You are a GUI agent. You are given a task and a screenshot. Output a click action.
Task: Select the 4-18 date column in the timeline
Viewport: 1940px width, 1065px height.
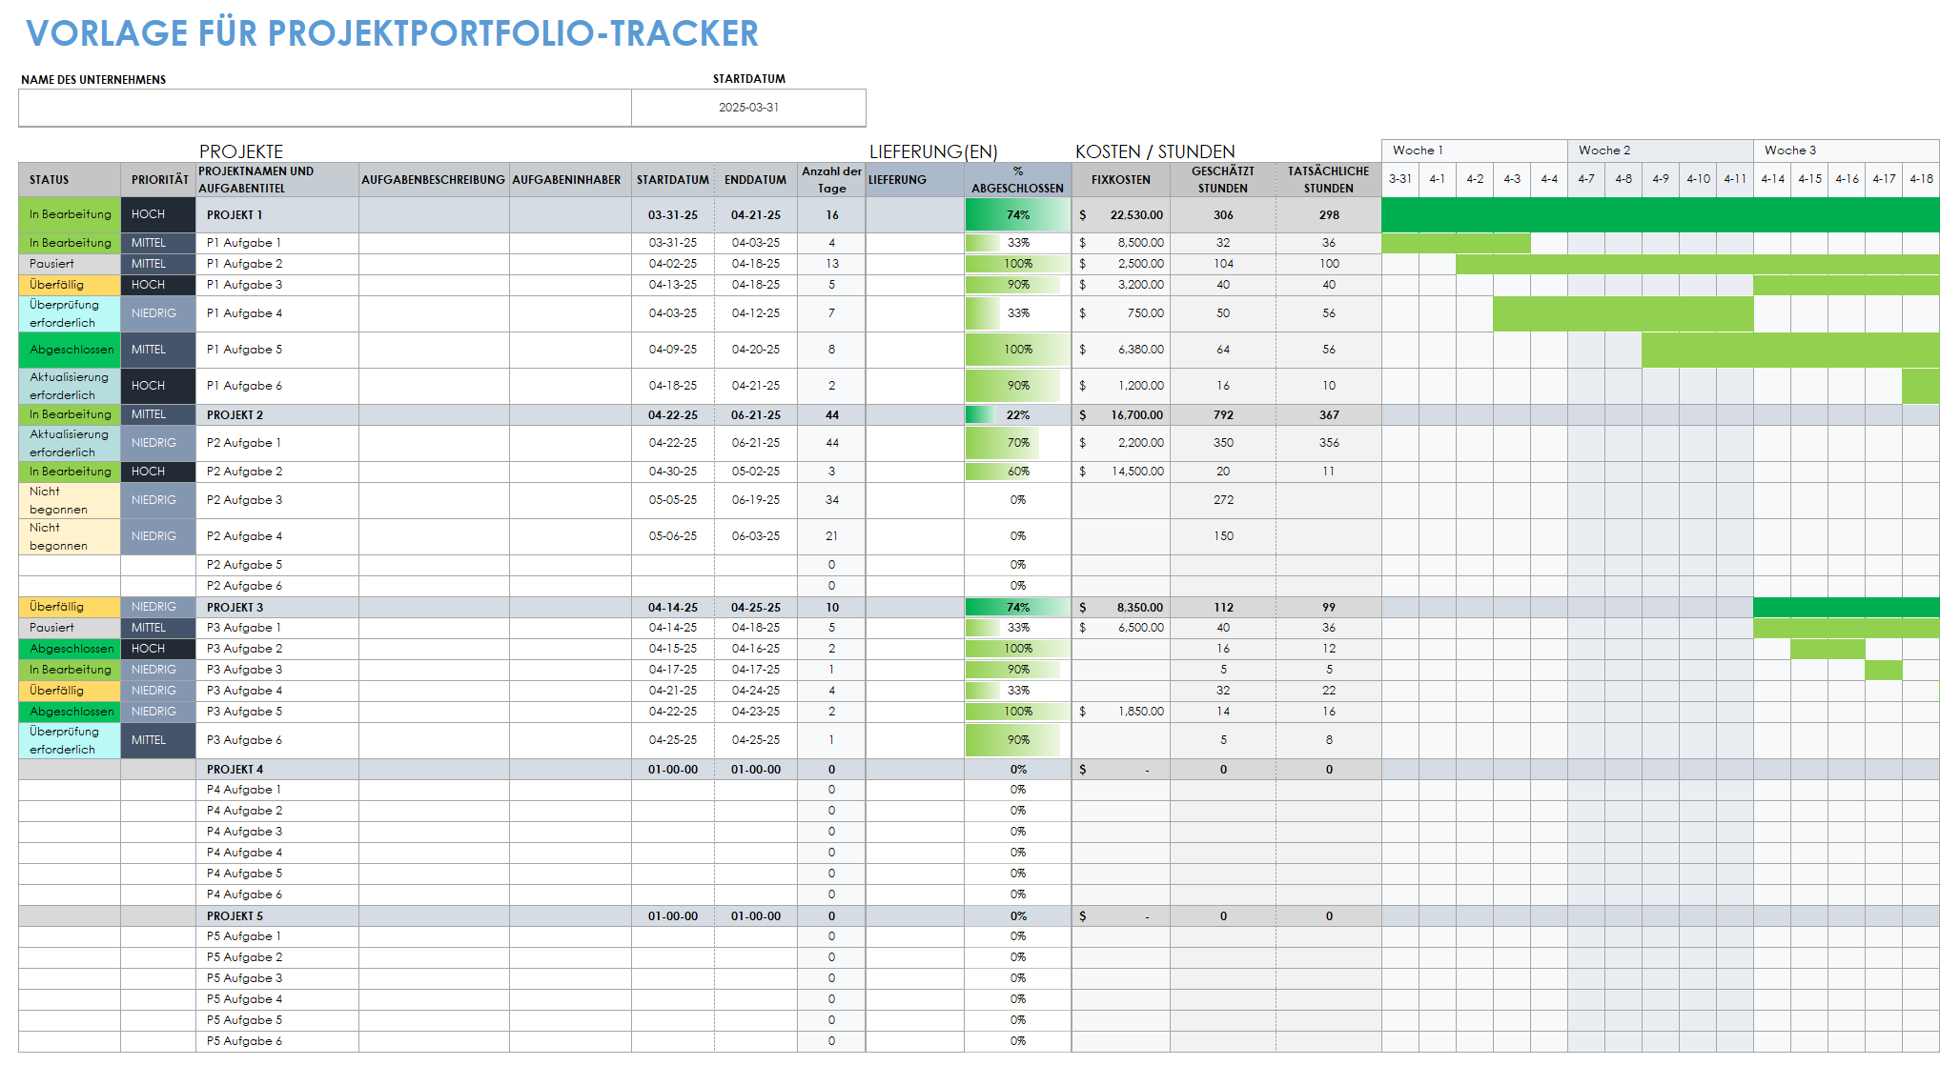pyautogui.click(x=1921, y=179)
